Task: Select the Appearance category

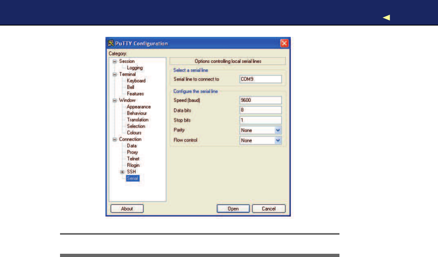Action: [139, 107]
